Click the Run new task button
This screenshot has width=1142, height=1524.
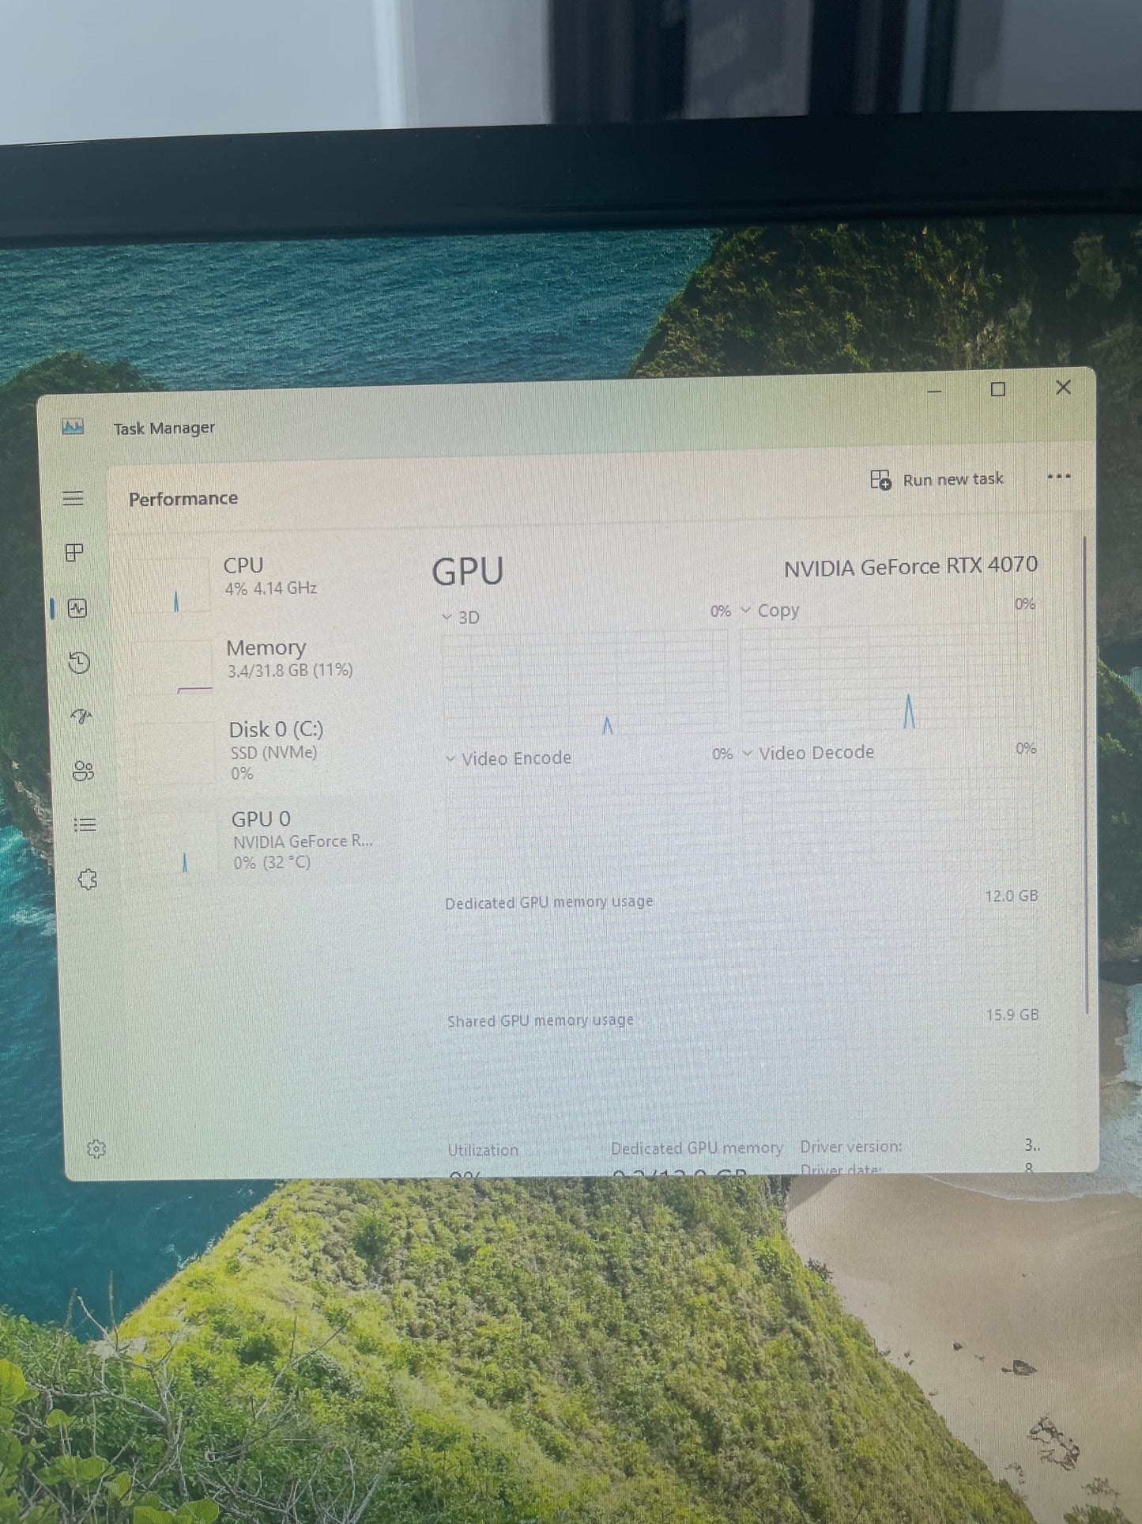click(x=937, y=479)
